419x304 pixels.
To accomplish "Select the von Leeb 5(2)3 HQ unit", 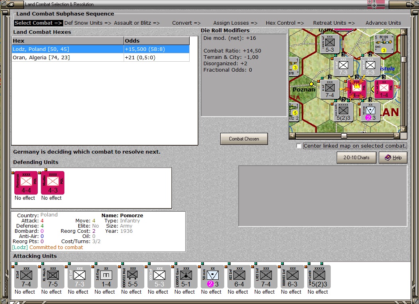I will [319, 277].
